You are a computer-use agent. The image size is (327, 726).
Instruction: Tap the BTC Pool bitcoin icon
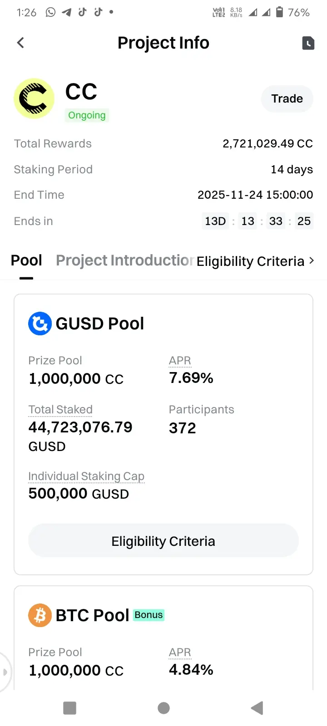(x=40, y=615)
